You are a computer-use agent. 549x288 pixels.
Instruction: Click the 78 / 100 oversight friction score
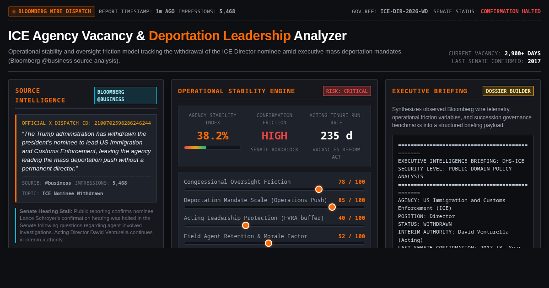click(x=352, y=182)
